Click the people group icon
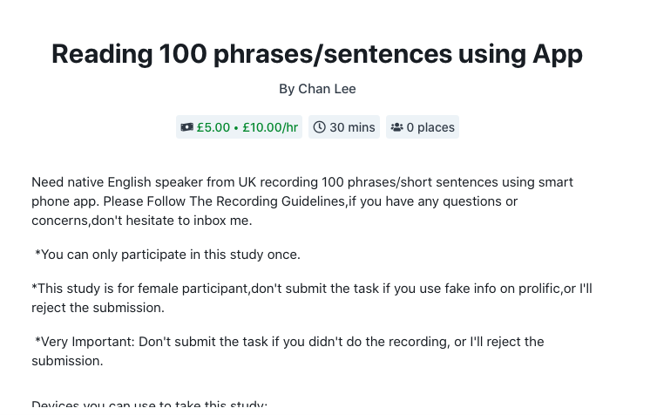This screenshot has width=657, height=415. coord(396,127)
